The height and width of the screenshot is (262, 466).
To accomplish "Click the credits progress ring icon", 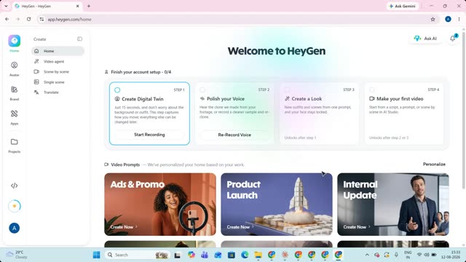I will pos(15,206).
